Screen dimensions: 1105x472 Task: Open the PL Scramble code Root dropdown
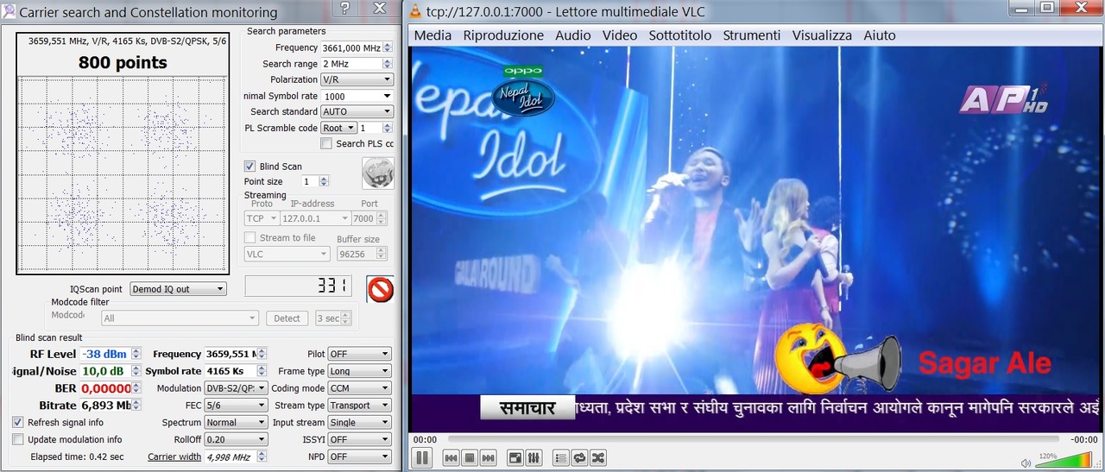pos(338,128)
